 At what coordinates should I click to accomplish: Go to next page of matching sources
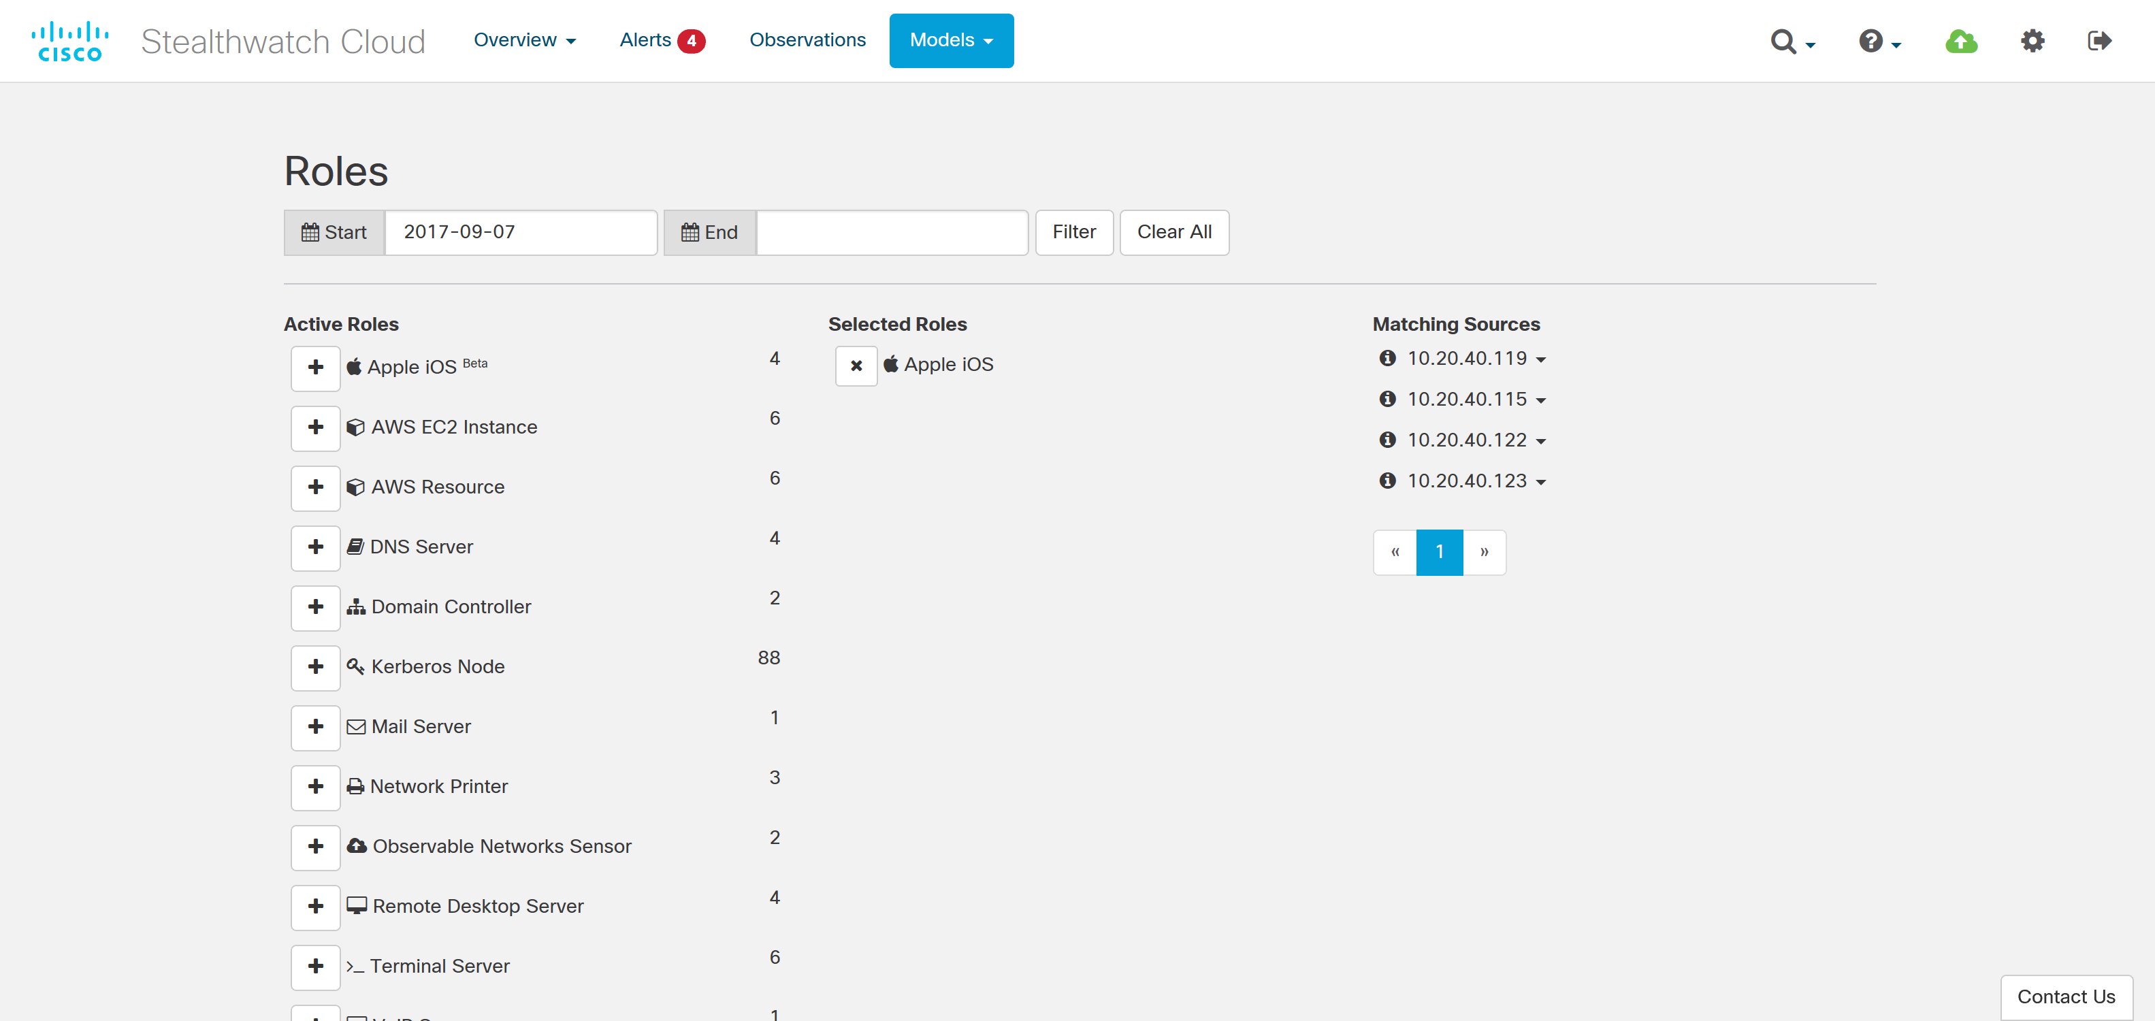coord(1483,552)
